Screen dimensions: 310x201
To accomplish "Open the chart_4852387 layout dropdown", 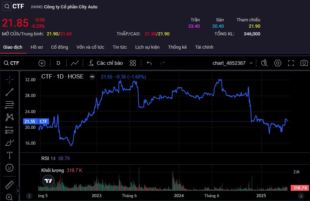I will [233, 63].
